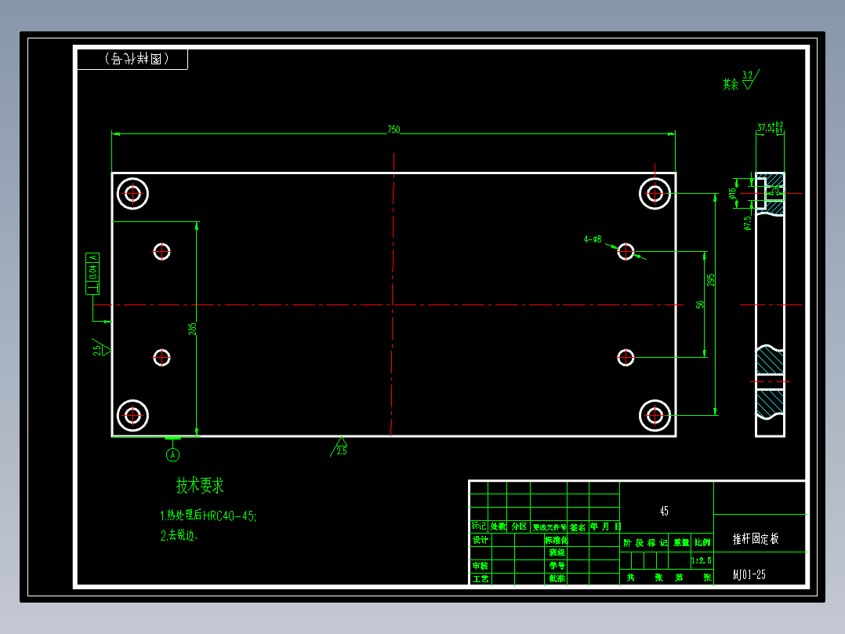
Task: Click the mirrored 图样代号 box at top-left
Action: tap(132, 59)
